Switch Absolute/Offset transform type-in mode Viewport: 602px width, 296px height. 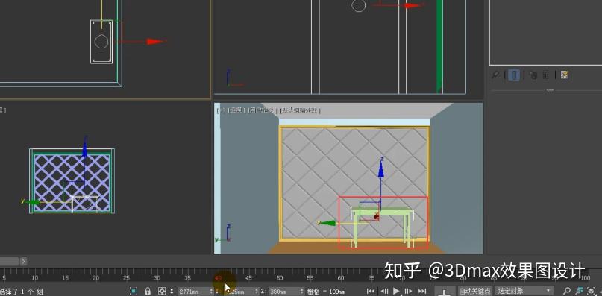pyautogui.click(x=162, y=292)
